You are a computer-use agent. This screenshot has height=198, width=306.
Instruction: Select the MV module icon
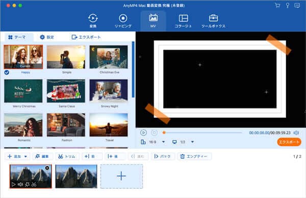tap(153, 21)
